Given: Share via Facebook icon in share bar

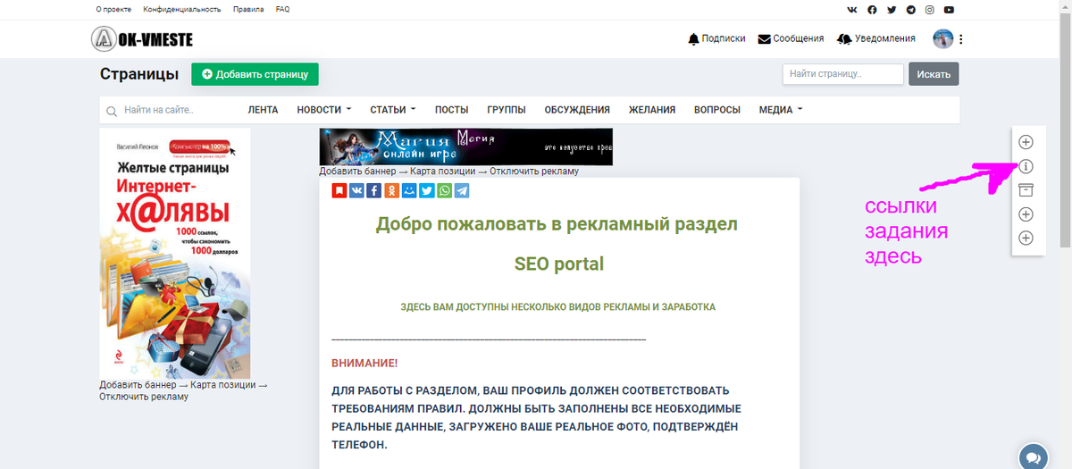Looking at the screenshot, I should [374, 190].
